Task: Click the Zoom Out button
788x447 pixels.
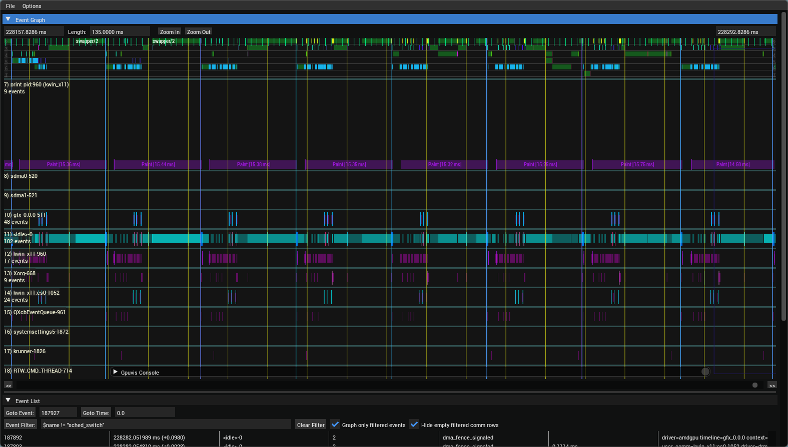Action: 199,32
